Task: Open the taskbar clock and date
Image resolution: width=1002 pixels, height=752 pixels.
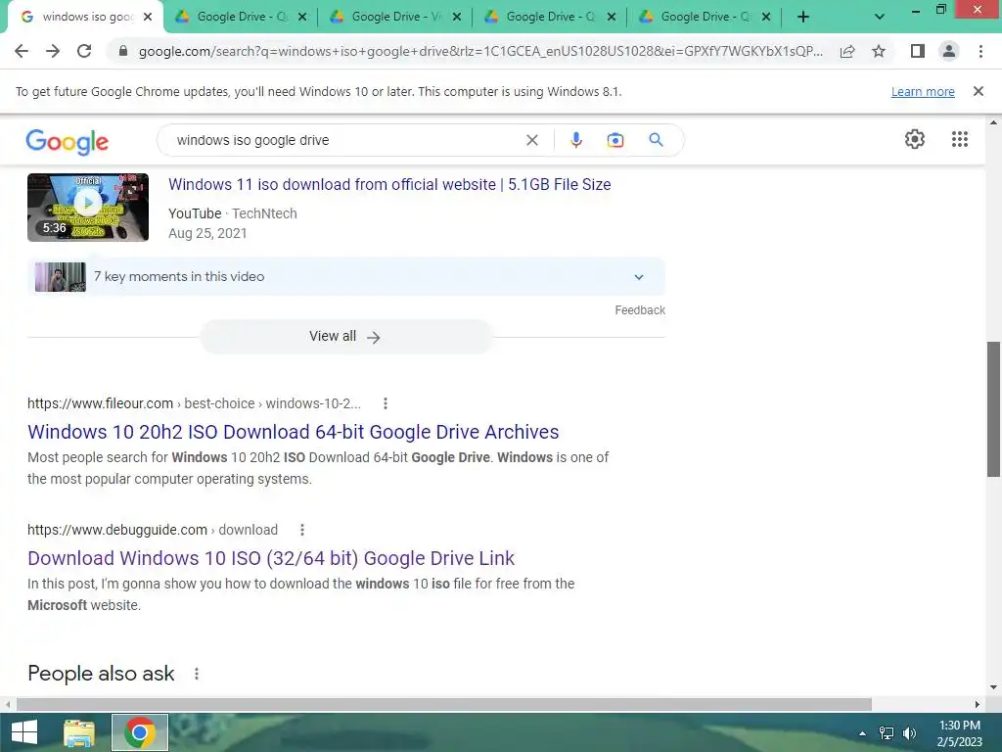Action: (x=959, y=733)
